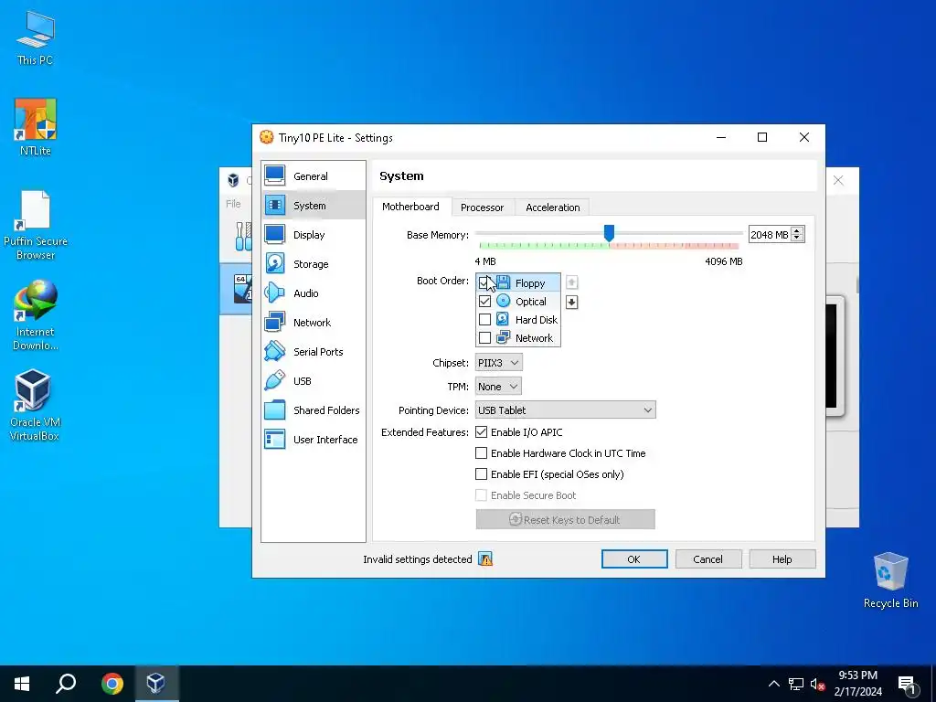Viewport: 936px width, 702px height.
Task: Click the Cancel button
Action: coord(708,559)
